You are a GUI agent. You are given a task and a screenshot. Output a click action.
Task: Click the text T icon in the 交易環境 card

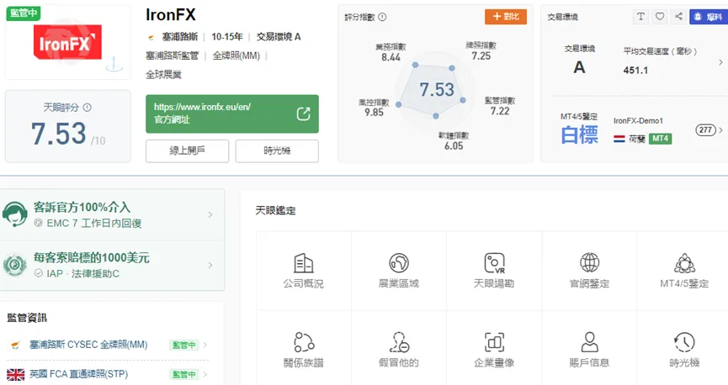(x=640, y=17)
